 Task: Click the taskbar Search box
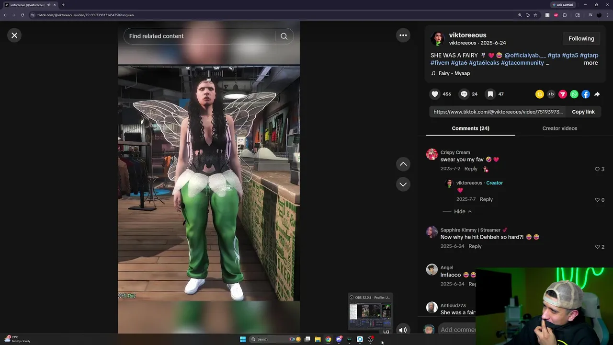coord(275,339)
